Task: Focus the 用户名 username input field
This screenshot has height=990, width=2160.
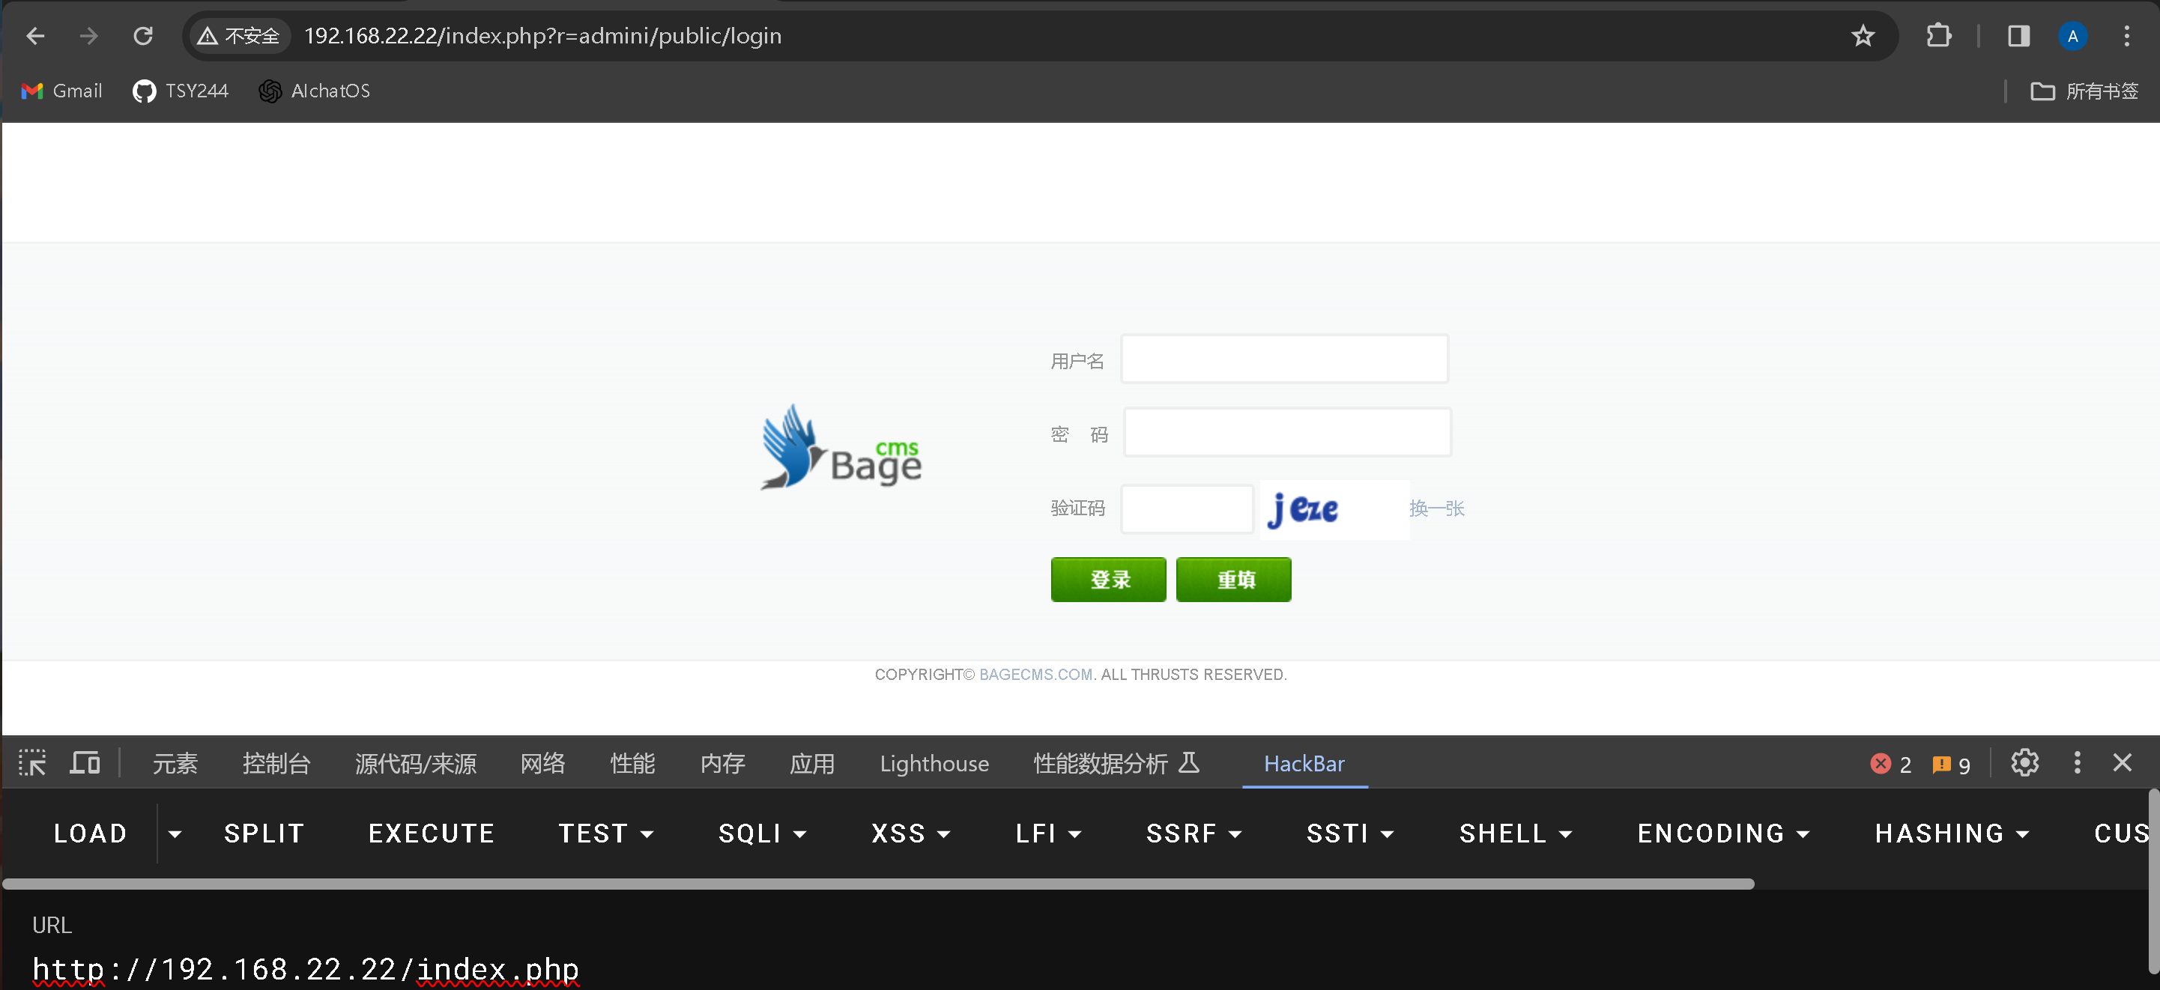Action: click(1283, 359)
